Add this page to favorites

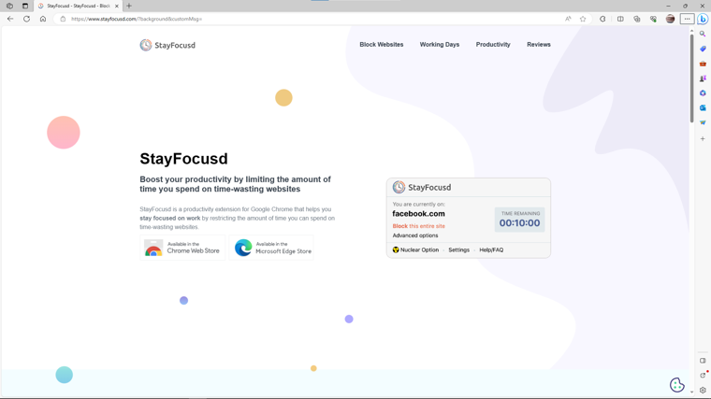click(x=583, y=19)
